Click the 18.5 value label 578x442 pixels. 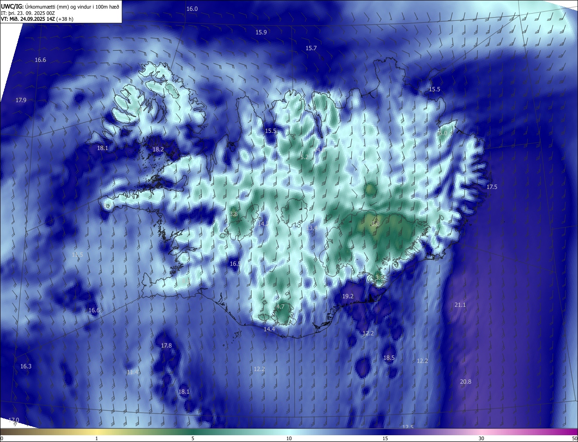tap(389, 357)
